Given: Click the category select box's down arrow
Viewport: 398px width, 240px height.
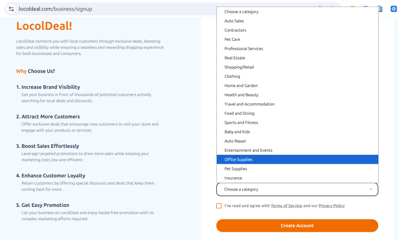Looking at the screenshot, I should coord(371,189).
